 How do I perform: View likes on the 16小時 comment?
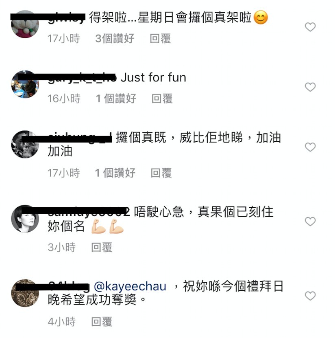(x=116, y=99)
